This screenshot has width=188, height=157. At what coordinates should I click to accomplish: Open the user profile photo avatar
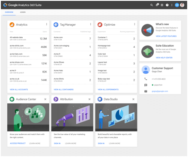click(x=182, y=5)
